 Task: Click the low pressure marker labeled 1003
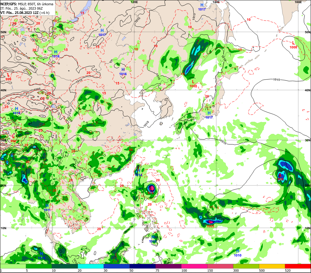point(210,224)
